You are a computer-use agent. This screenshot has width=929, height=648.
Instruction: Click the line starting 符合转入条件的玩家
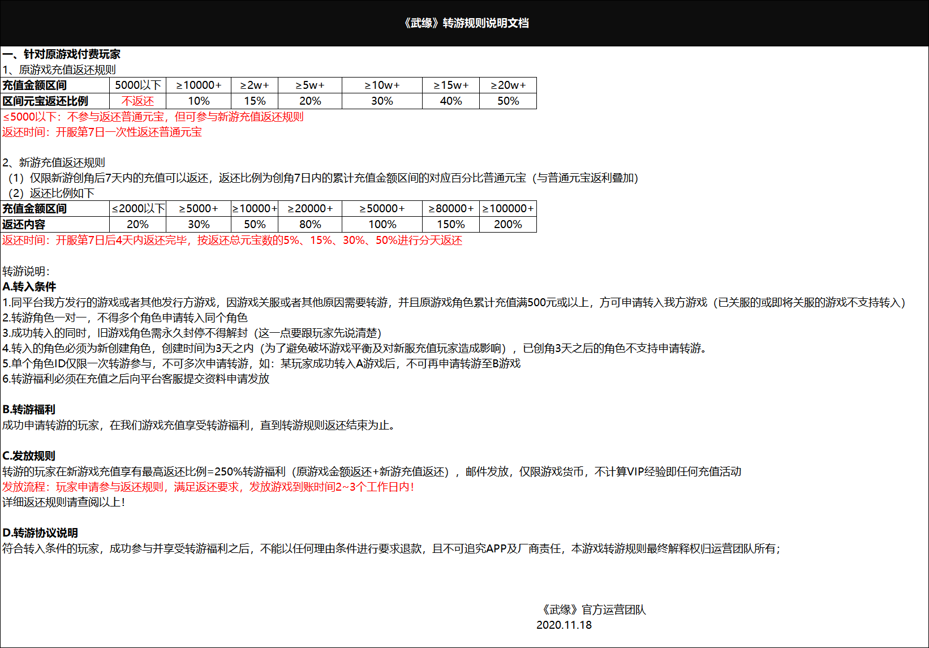tap(392, 548)
